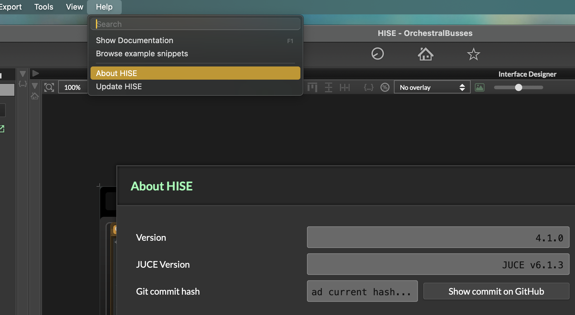
Task: Click the Git commit hash field
Action: coord(362,291)
